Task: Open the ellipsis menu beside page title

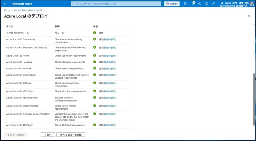Action: 53,16
